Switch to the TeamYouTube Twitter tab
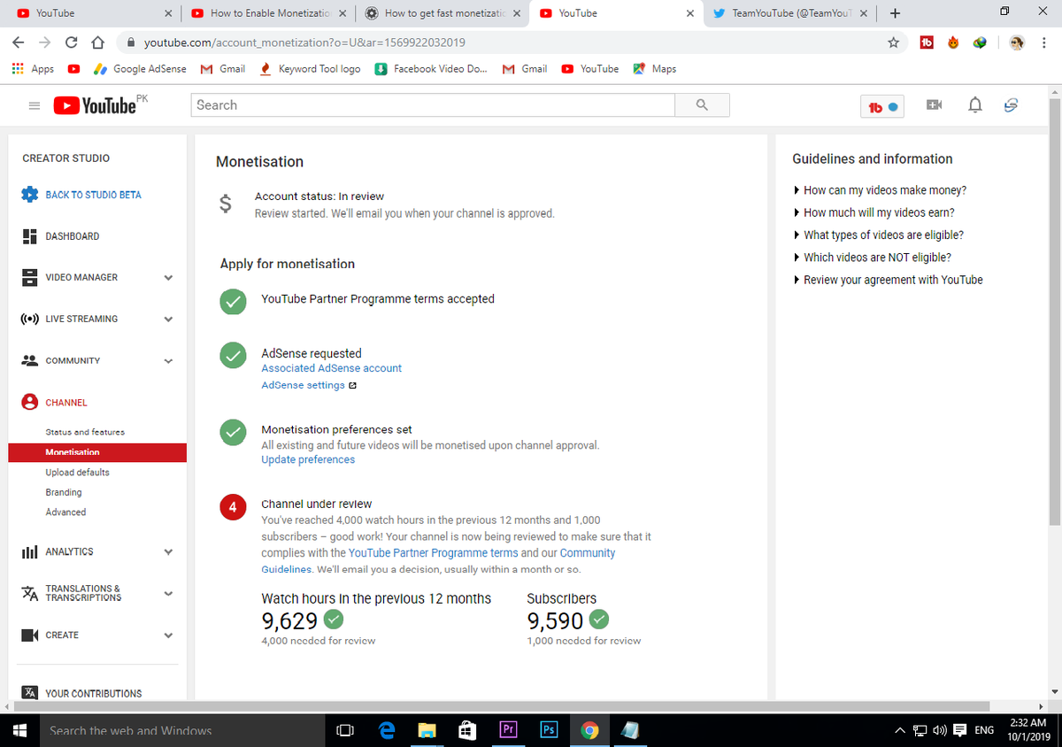1062x747 pixels. point(791,13)
